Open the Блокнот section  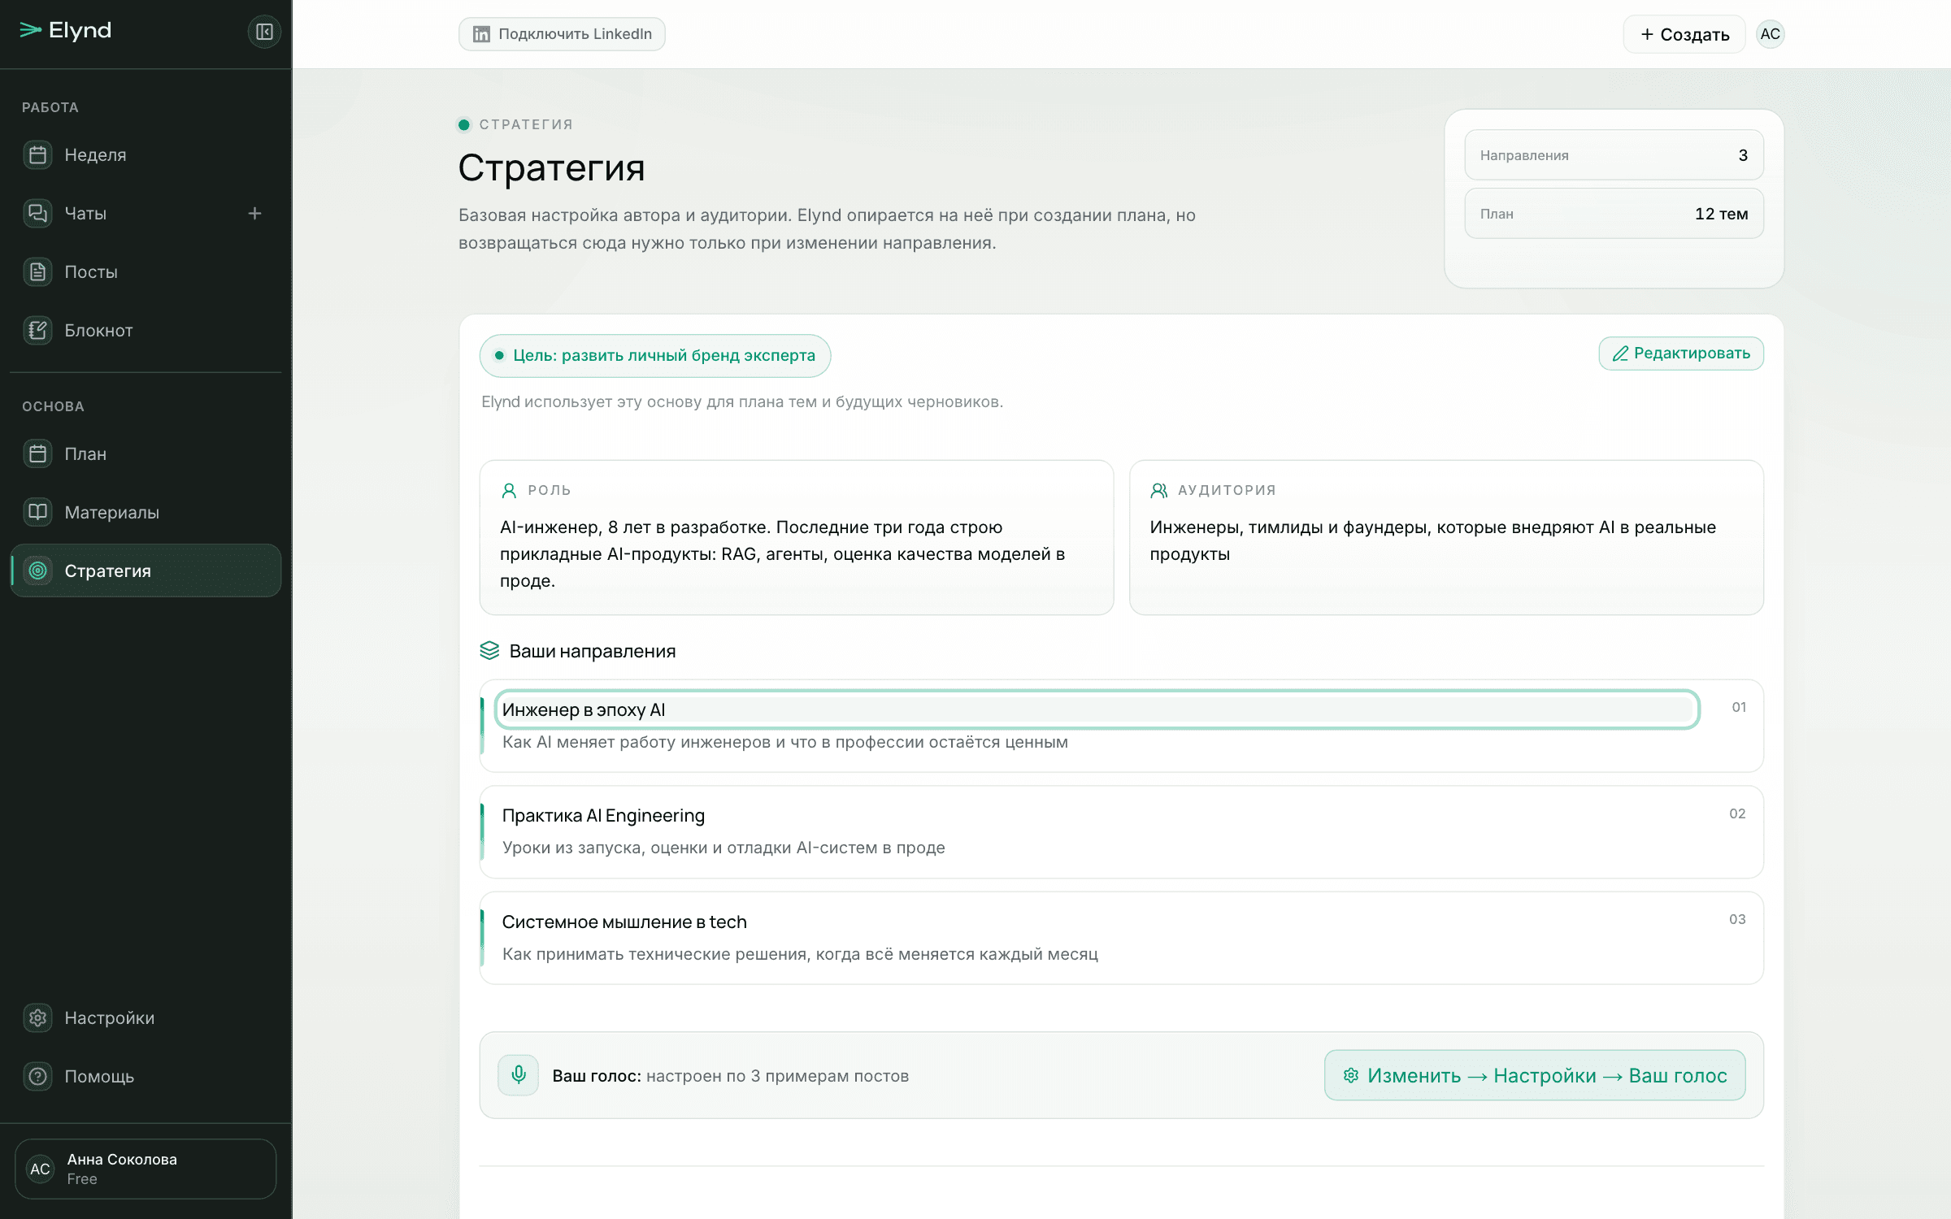146,330
